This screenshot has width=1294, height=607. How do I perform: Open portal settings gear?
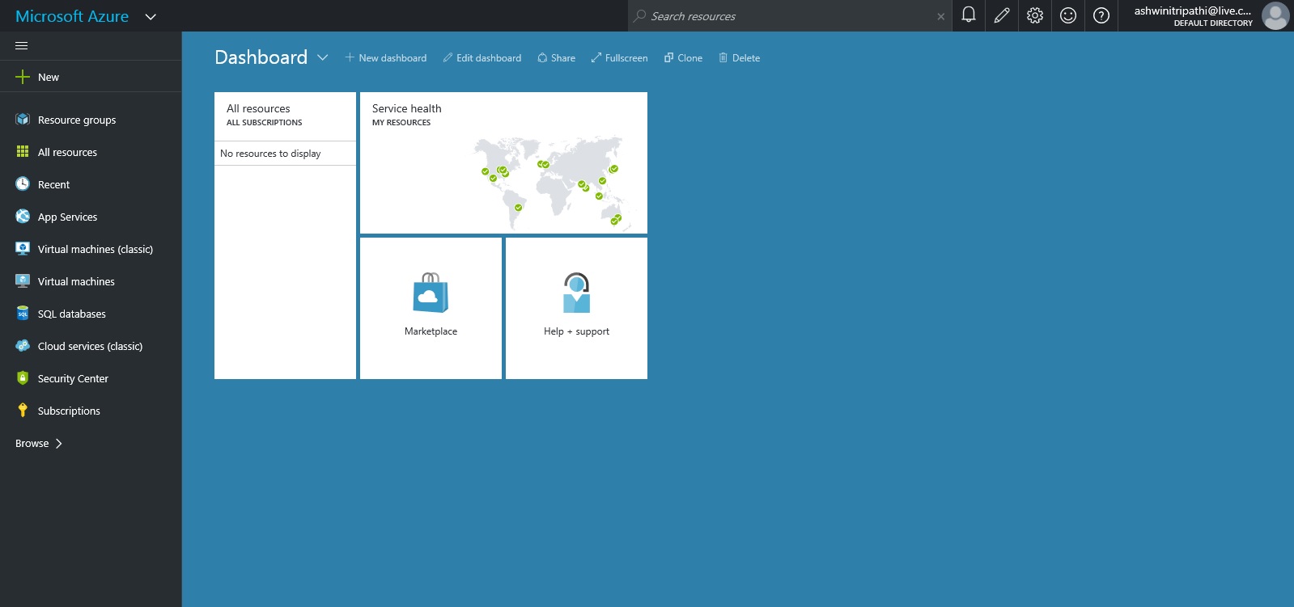(x=1035, y=15)
